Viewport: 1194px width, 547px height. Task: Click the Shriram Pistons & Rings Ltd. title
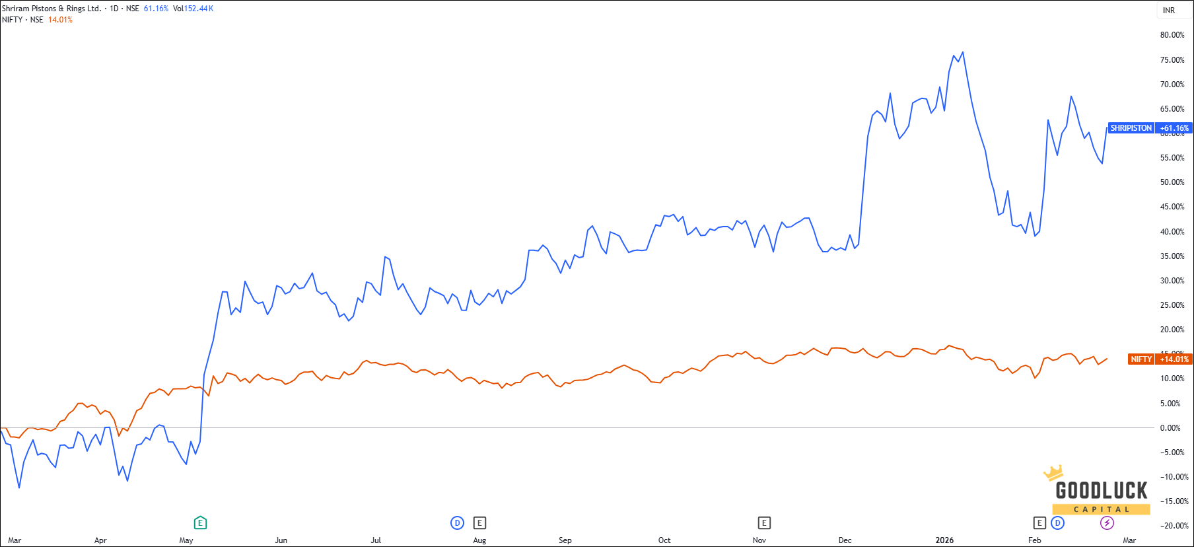pos(52,9)
